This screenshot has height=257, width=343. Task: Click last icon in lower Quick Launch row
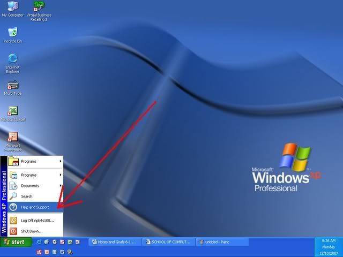(70, 252)
